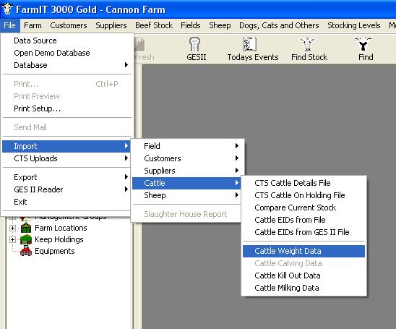Select Keep Holdings tree label
Viewport: 396px width, 329px height.
pos(59,239)
